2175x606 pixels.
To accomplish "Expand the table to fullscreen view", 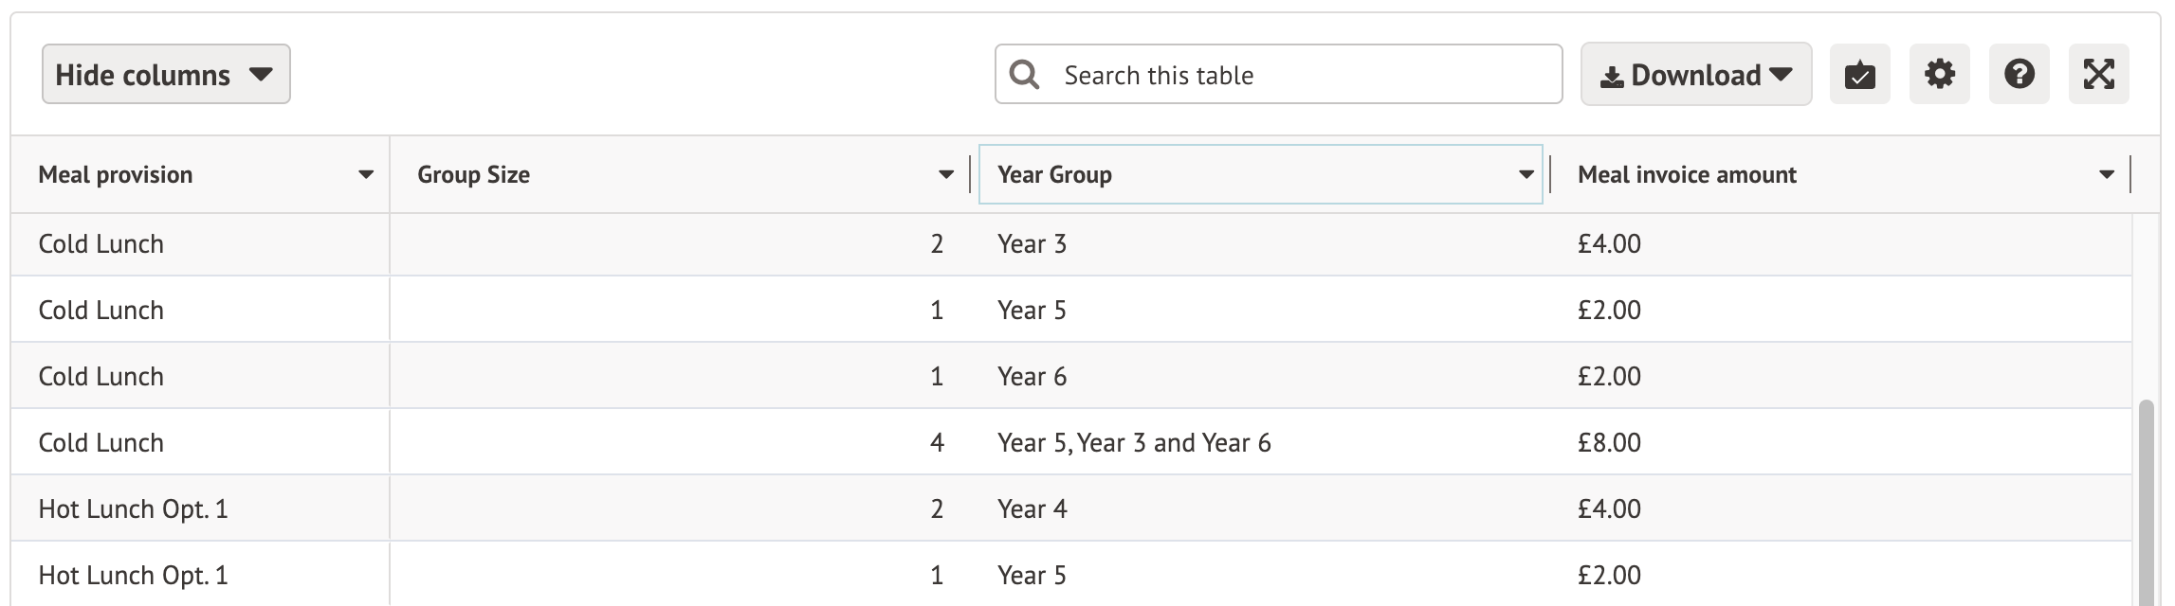I will tap(2098, 74).
